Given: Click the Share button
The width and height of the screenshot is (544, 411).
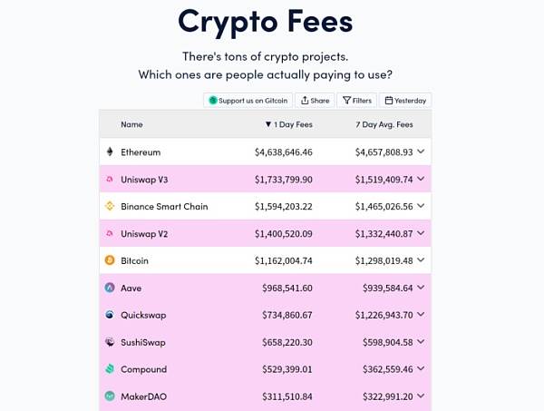Looking at the screenshot, I should click(x=315, y=101).
